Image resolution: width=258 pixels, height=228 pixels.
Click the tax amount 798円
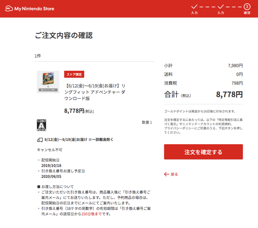pyautogui.click(x=237, y=83)
